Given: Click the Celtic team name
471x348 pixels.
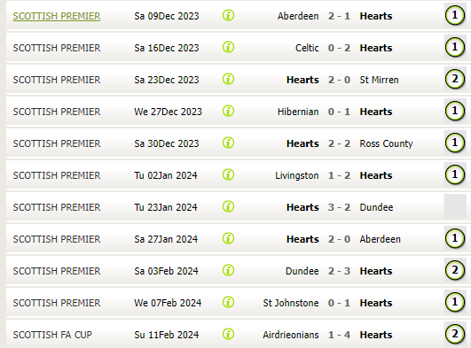Looking at the screenshot, I should tap(307, 48).
